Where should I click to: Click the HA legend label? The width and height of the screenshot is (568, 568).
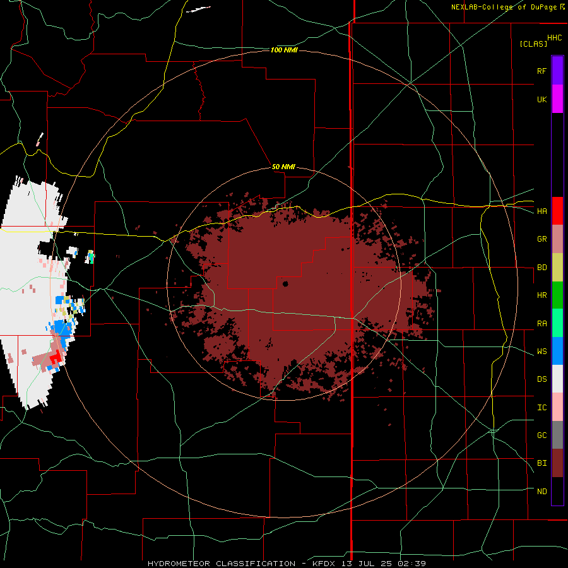(x=541, y=211)
